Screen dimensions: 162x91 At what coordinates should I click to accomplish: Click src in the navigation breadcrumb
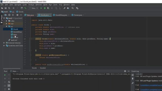(12, 12)
